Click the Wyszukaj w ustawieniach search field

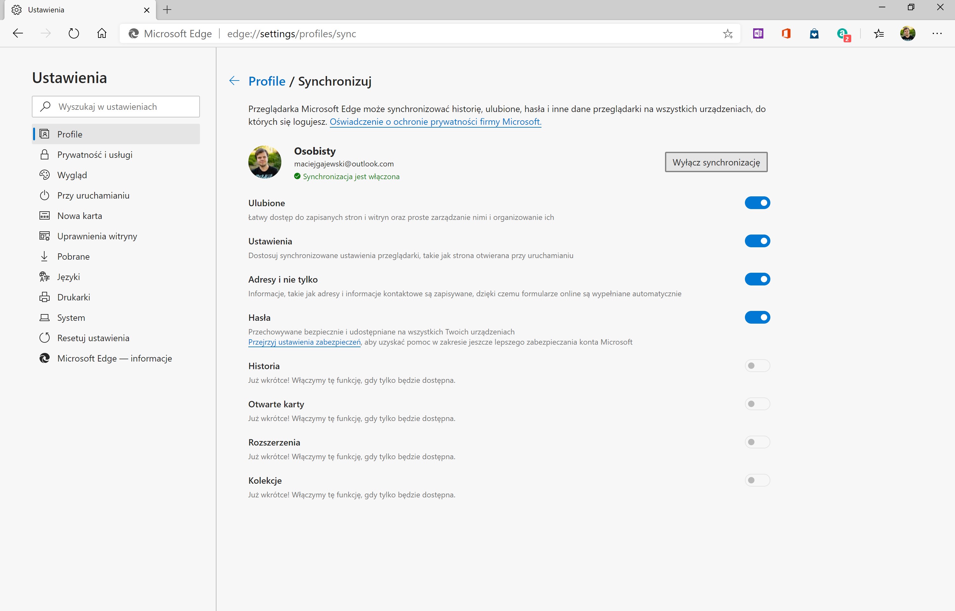116,106
